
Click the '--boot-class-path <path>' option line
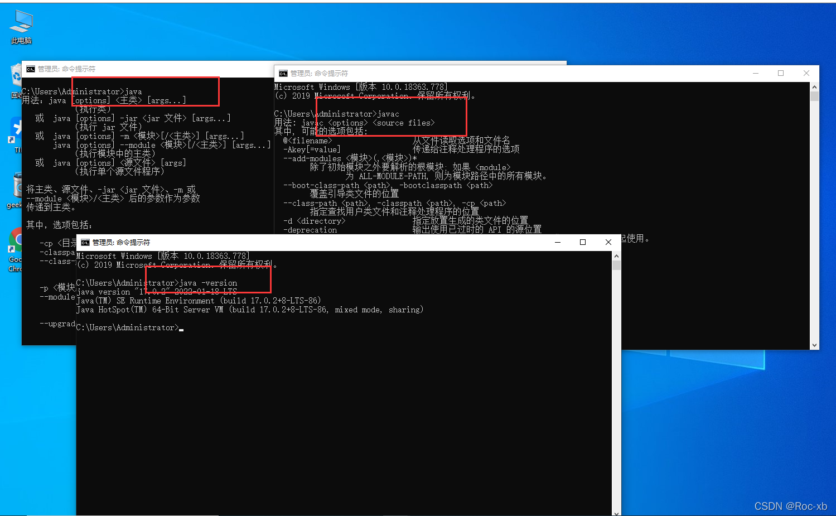(388, 185)
